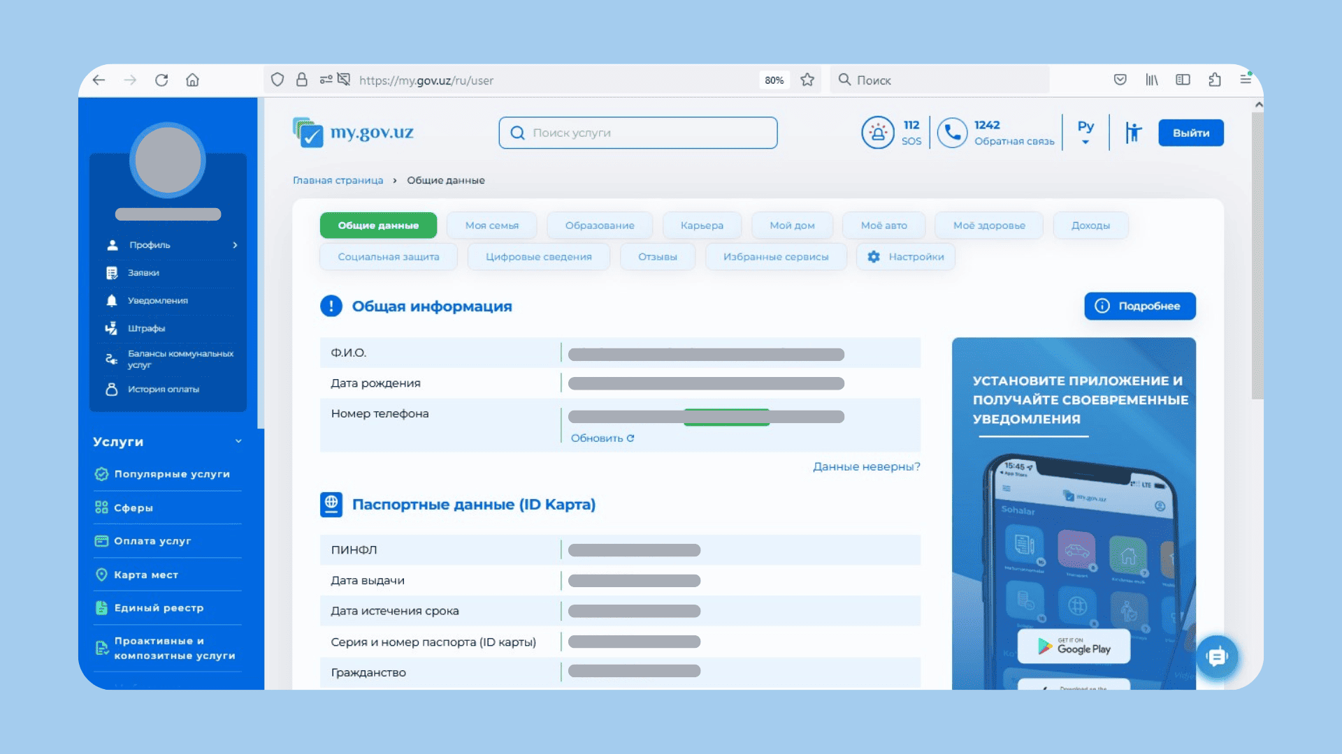
Task: Open the Настройки tab
Action: (906, 257)
